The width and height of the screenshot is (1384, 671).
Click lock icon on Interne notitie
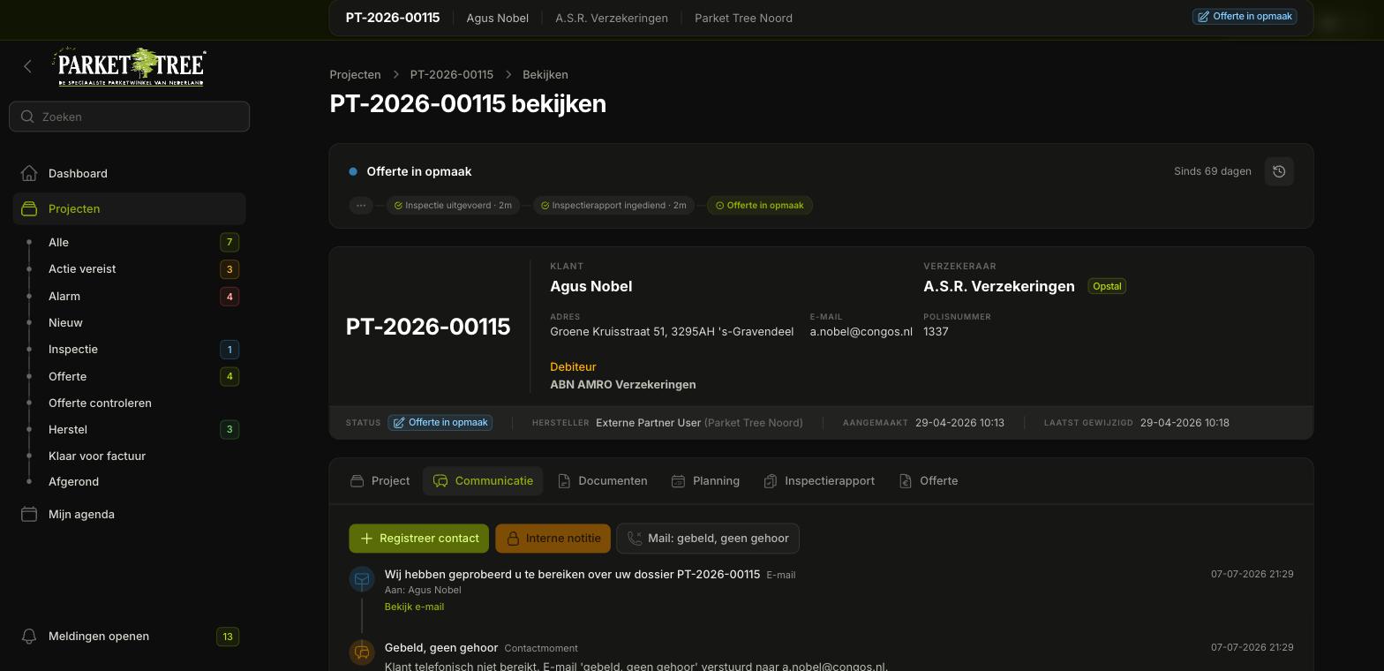coord(513,539)
